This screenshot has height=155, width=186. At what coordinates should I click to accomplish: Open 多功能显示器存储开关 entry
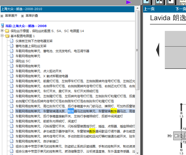pos(75,131)
